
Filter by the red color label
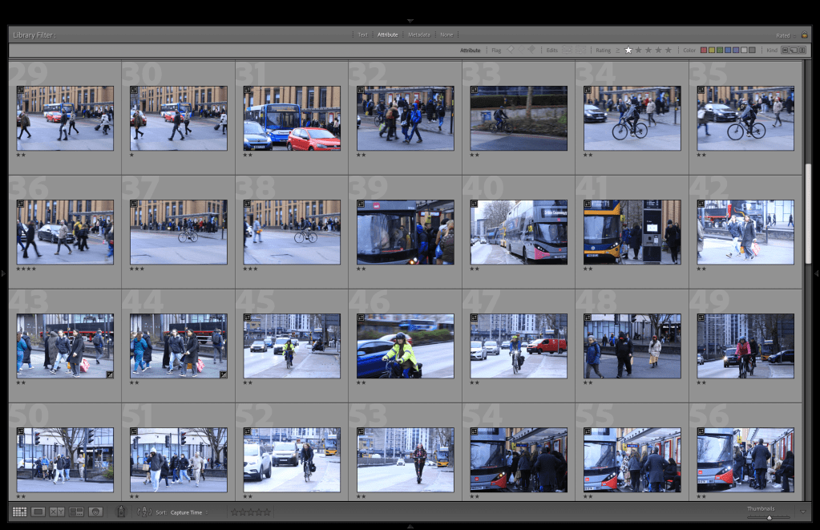(704, 51)
